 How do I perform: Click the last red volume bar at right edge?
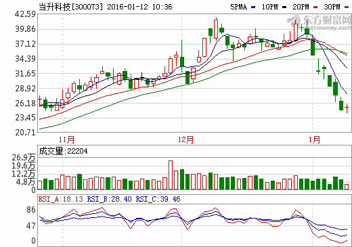click(347, 187)
